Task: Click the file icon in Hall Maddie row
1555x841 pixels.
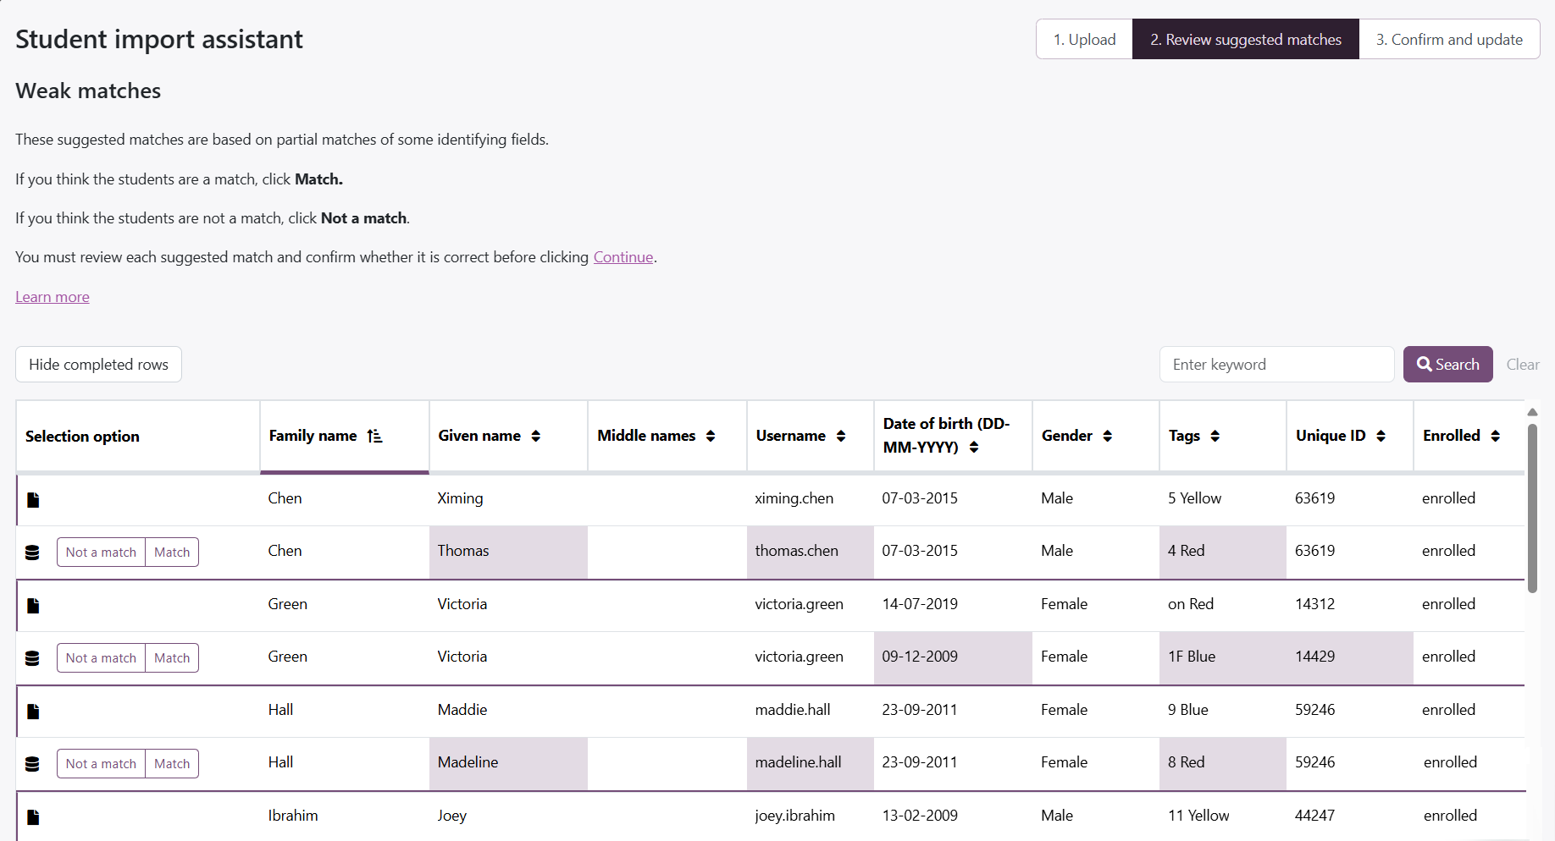Action: tap(33, 712)
